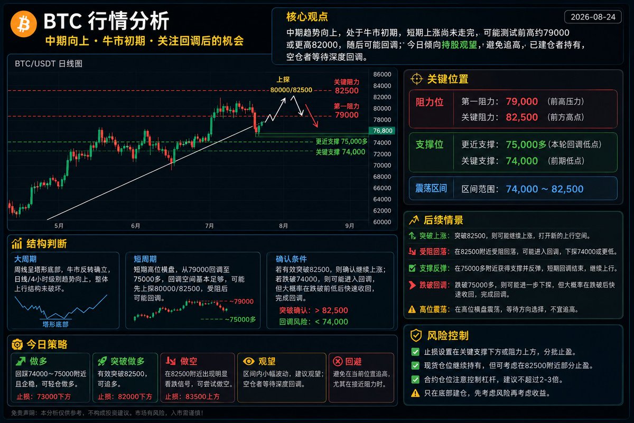Click the 5月 date axis label
Viewport: 634px width, 423px height.
59,226
